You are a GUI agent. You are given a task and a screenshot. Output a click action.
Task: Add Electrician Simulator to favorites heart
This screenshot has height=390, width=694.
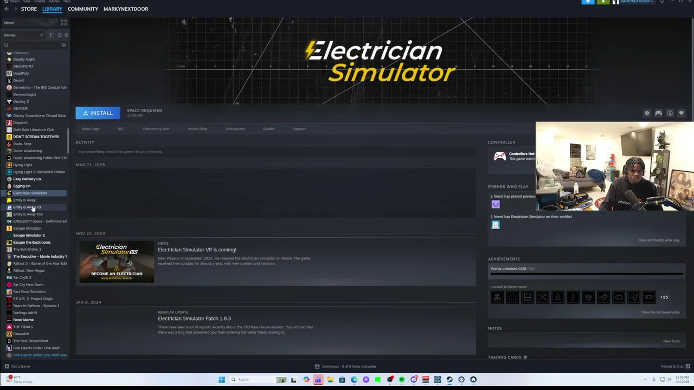pos(681,113)
